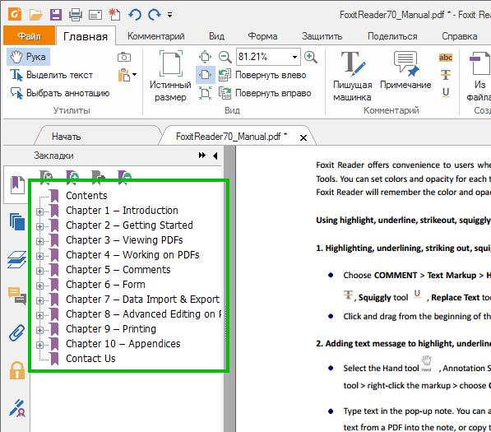Click the underline U icon

point(446,92)
